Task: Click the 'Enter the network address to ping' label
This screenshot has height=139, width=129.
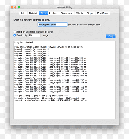Action: pos(32,20)
